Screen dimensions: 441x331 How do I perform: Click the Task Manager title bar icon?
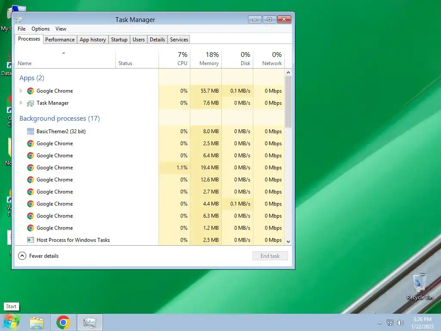coord(19,20)
